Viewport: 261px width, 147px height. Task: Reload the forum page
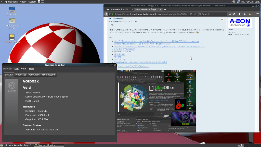click(x=195, y=14)
